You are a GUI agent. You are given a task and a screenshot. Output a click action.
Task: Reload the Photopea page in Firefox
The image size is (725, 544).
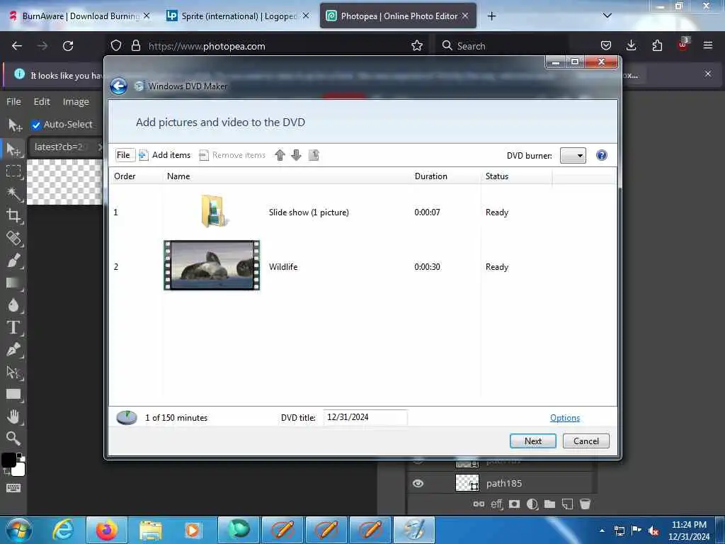68,46
